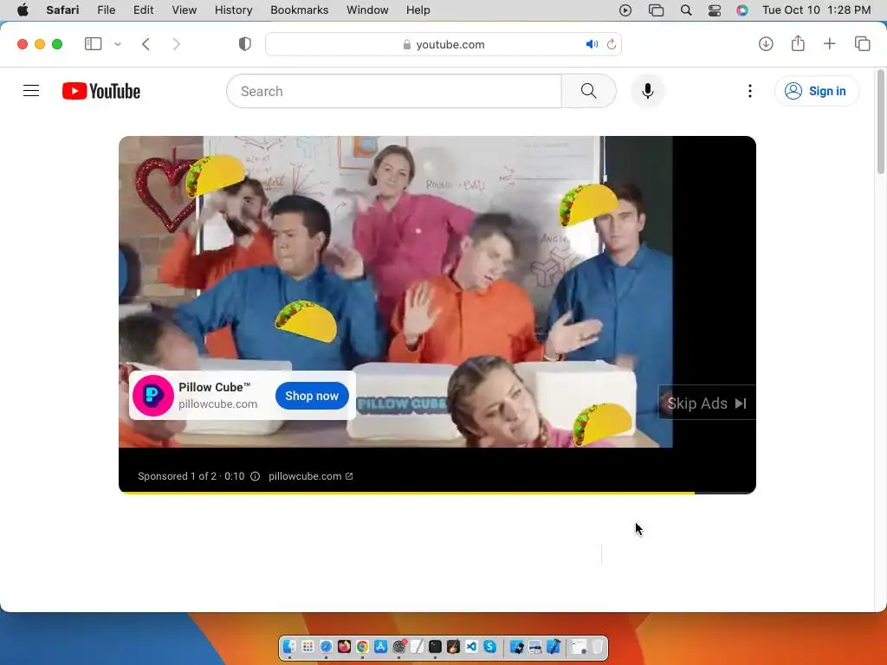The height and width of the screenshot is (665, 887).
Task: Click the youtube.com address bar
Action: coord(443,44)
